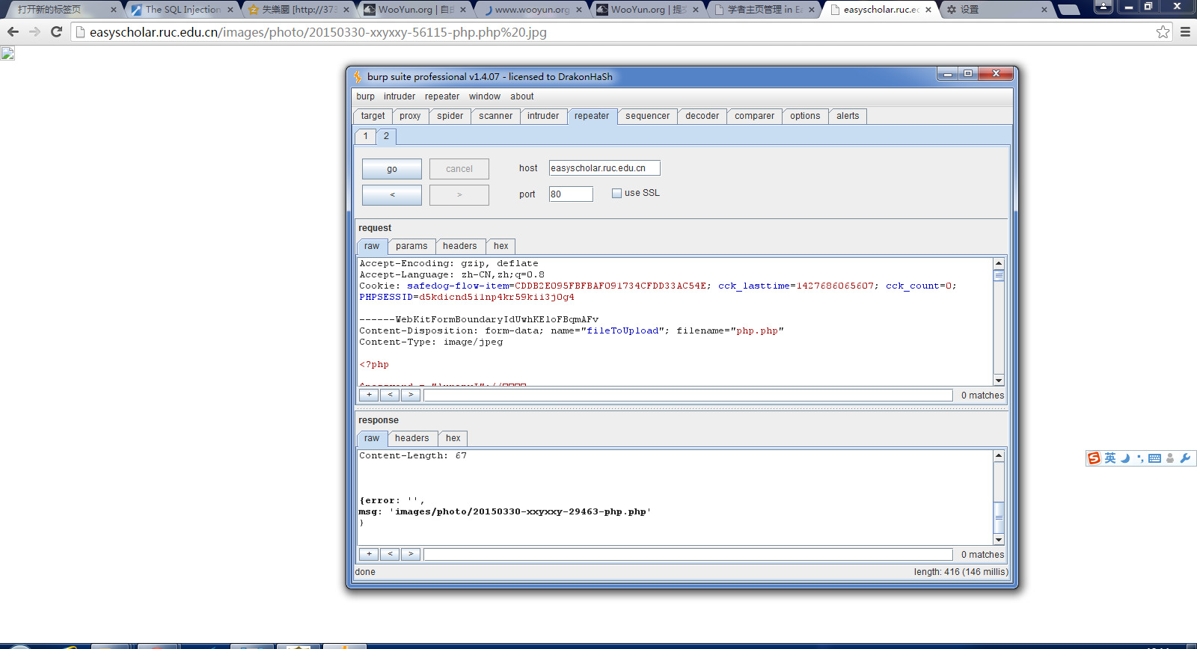This screenshot has height=649, width=1197.
Task: Click the Sogou user account icon
Action: pos(1170,458)
